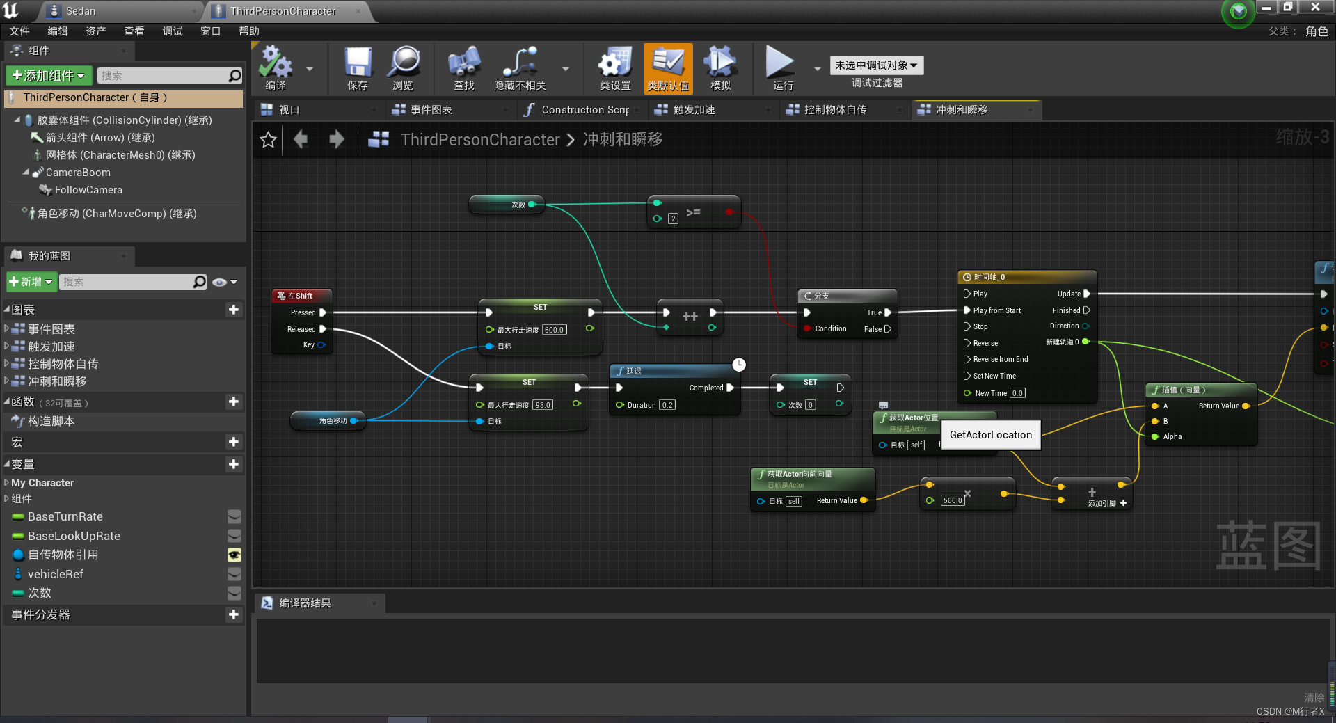Open the view options eye dropdown
This screenshot has width=1336, height=723.
coord(225,282)
